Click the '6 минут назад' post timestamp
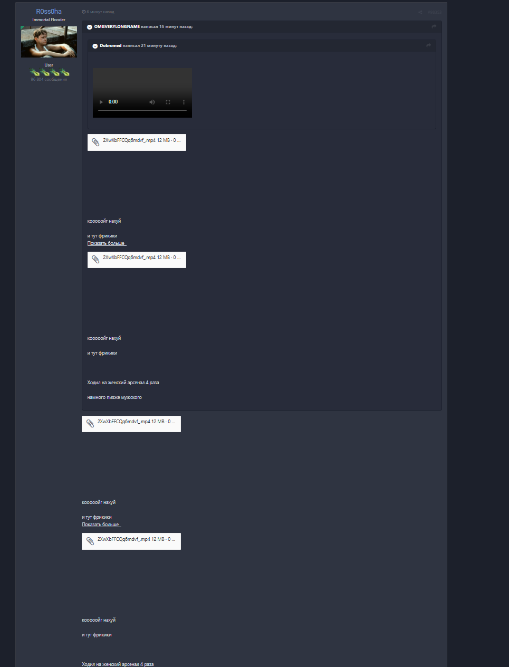 tap(100, 12)
